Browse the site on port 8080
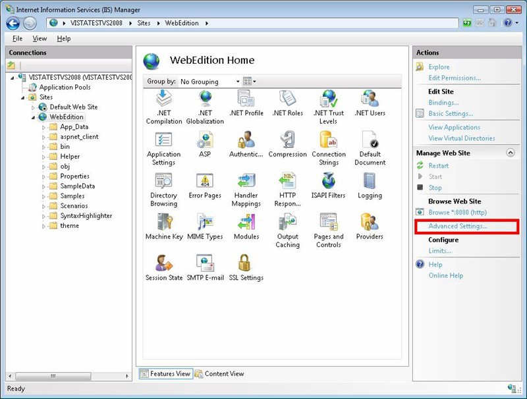Image resolution: width=527 pixels, height=399 pixels. click(457, 212)
